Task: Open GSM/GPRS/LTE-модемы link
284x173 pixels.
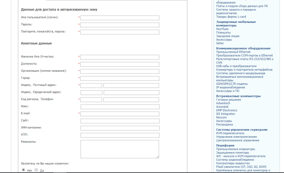Action: pos(232,84)
